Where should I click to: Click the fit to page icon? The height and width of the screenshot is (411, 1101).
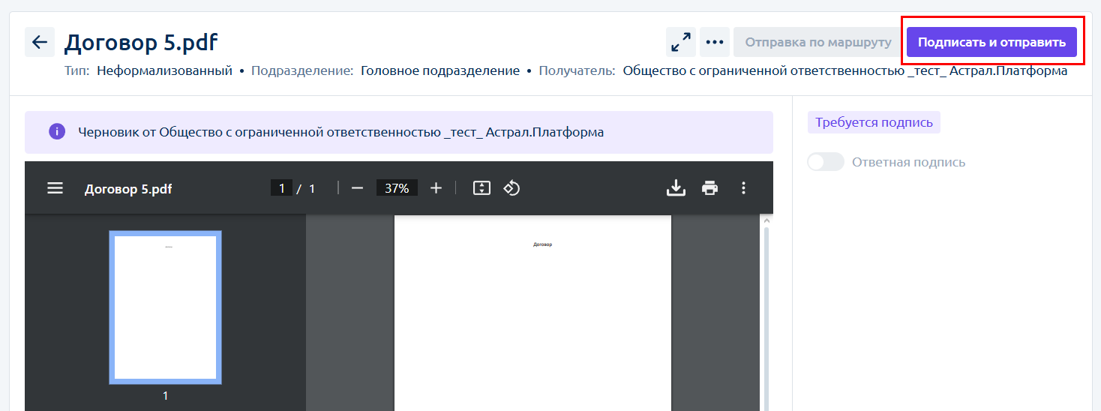tap(481, 188)
